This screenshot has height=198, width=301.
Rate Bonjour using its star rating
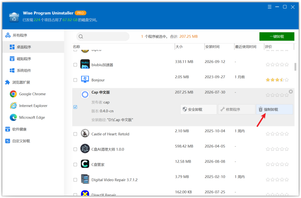pos(277,80)
